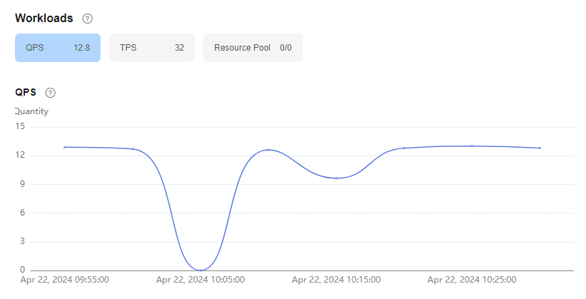Click the Apr 22, 2024 10:05:00 axis label
Viewport: 586px width, 299px height.
click(x=201, y=280)
